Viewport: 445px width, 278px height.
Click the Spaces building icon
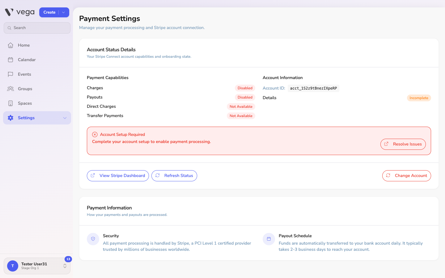11,103
